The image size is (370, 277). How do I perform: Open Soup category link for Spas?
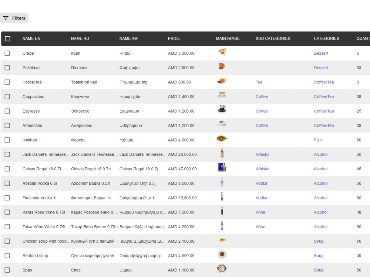coord(319,270)
